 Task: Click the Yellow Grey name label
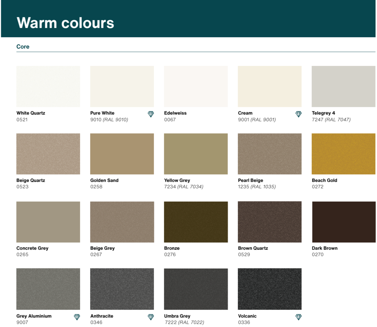tap(177, 180)
